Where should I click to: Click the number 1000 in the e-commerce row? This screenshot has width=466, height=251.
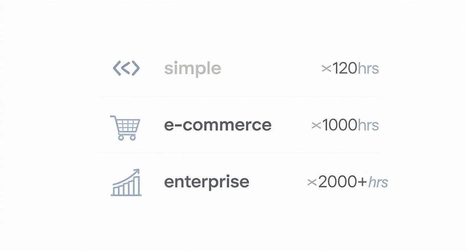[339, 125]
